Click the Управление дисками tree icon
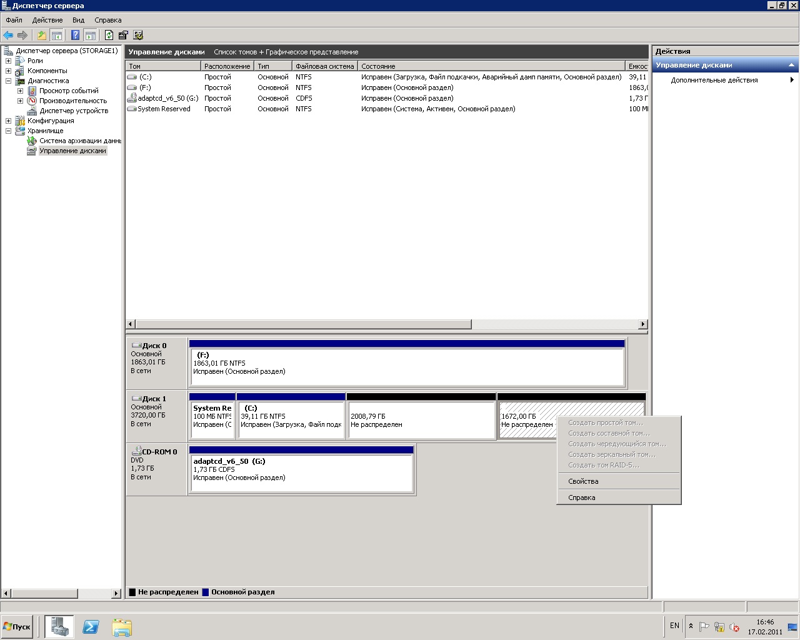The width and height of the screenshot is (800, 640). (32, 151)
